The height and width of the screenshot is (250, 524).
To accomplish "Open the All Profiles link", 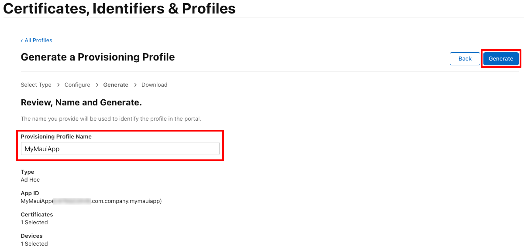I will (x=38, y=41).
